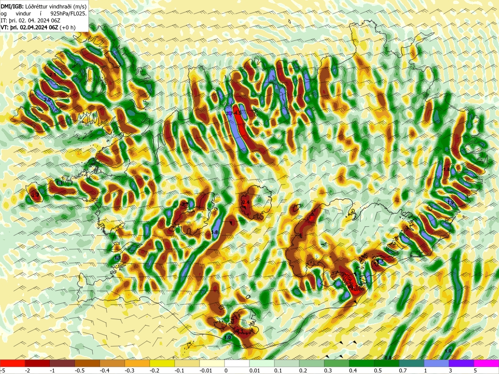Click the '-1.8' value label in the east

point(446,170)
